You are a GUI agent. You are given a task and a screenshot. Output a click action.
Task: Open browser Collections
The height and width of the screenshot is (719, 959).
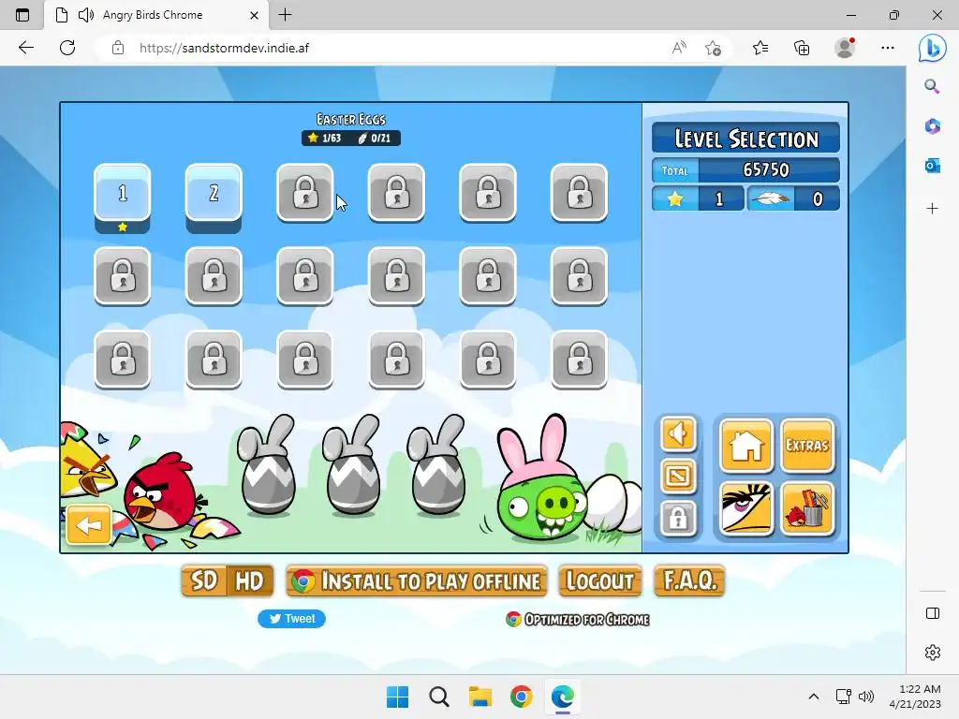(x=802, y=48)
